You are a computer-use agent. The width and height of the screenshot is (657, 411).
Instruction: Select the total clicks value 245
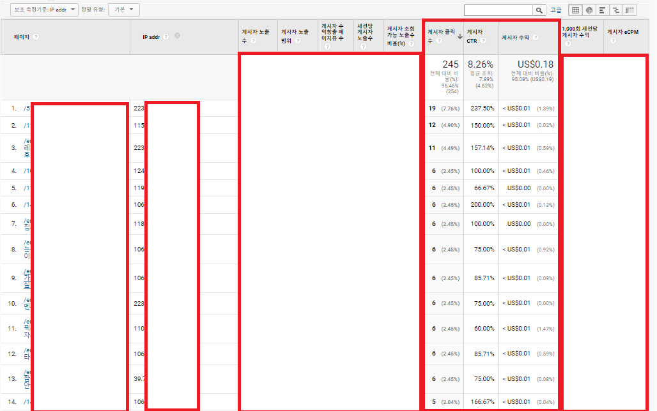coord(451,64)
